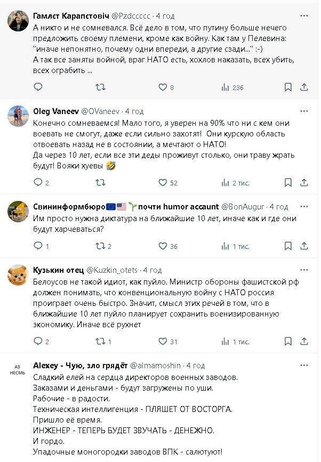The height and width of the screenshot is (462, 321).
Task: Bookmark Кузькин отец's tweet
Action: point(288,342)
